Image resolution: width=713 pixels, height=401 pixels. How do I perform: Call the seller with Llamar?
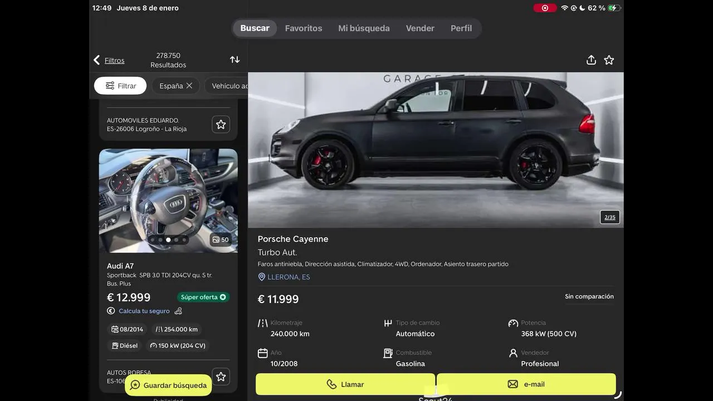tap(345, 384)
